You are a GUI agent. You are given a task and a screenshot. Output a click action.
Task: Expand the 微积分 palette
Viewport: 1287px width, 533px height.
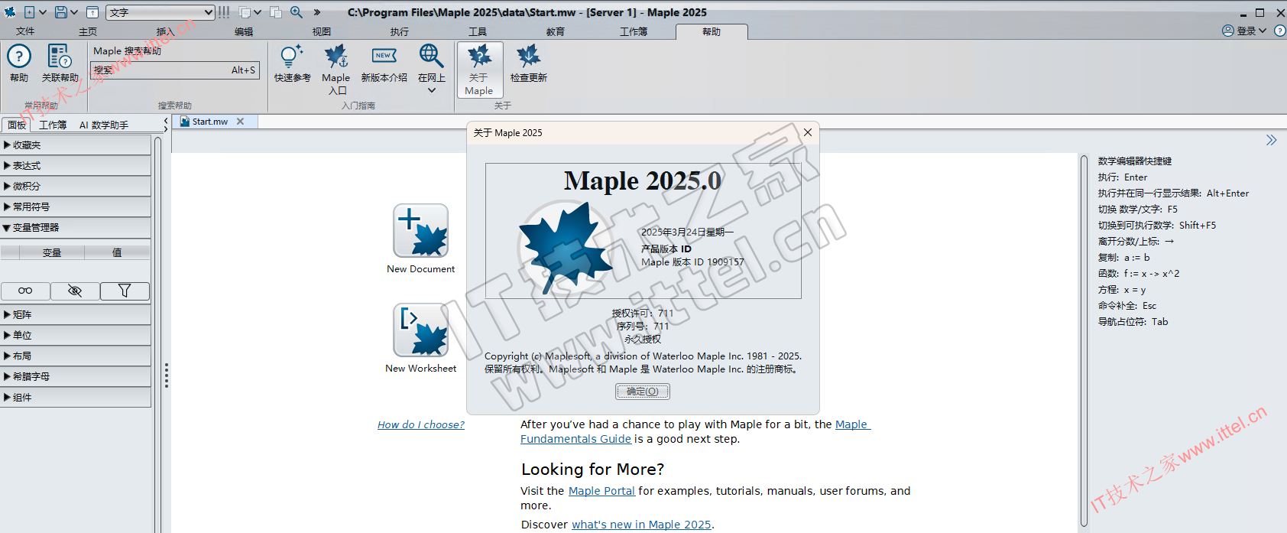76,187
